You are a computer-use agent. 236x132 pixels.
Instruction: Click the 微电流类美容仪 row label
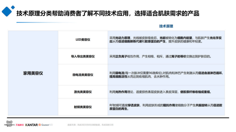83,75
